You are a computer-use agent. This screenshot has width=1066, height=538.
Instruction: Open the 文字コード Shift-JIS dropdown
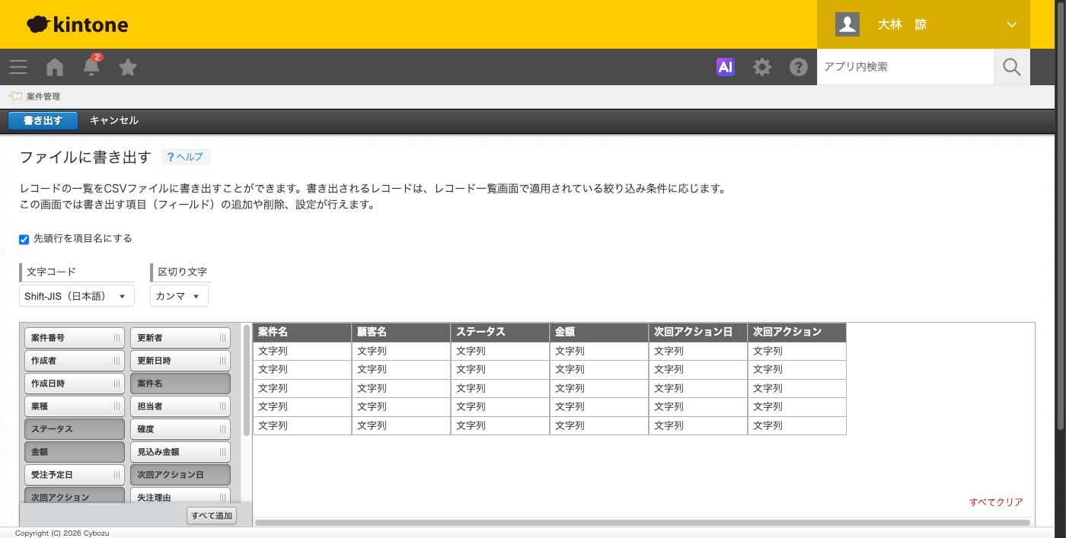tap(77, 296)
